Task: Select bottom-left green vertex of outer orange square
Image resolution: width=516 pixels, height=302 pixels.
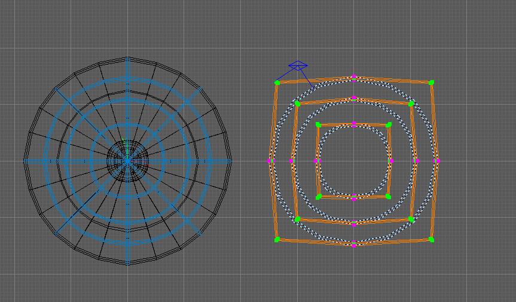Action: [277, 239]
